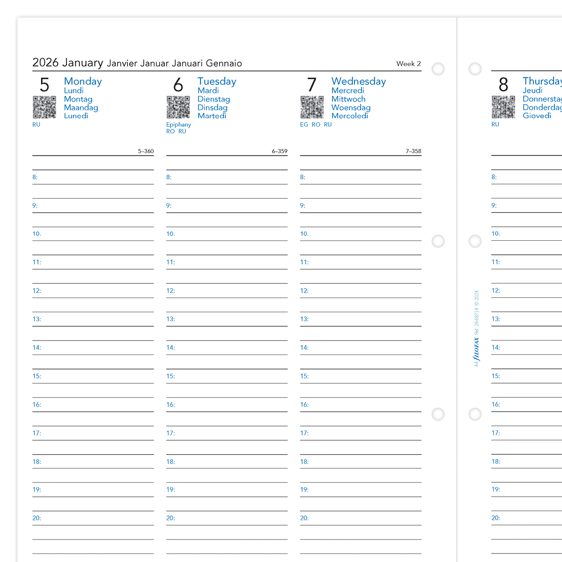Click the QR code under Thursday 8
The height and width of the screenshot is (562, 562).
(x=503, y=107)
